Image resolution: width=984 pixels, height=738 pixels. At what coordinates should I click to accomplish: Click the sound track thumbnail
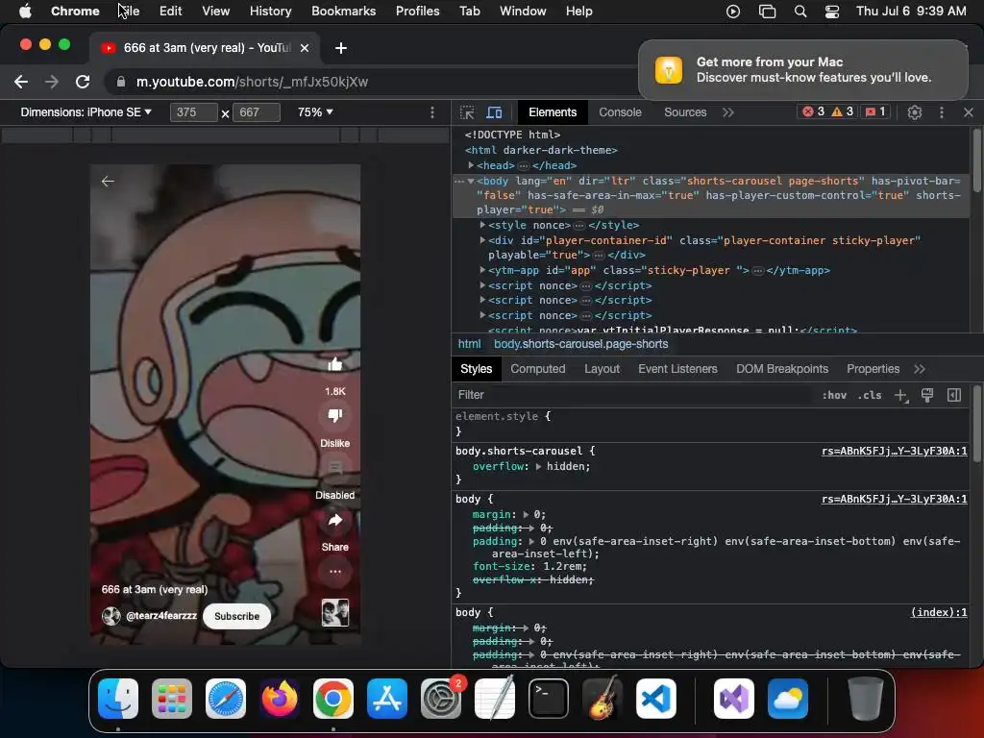(x=335, y=613)
